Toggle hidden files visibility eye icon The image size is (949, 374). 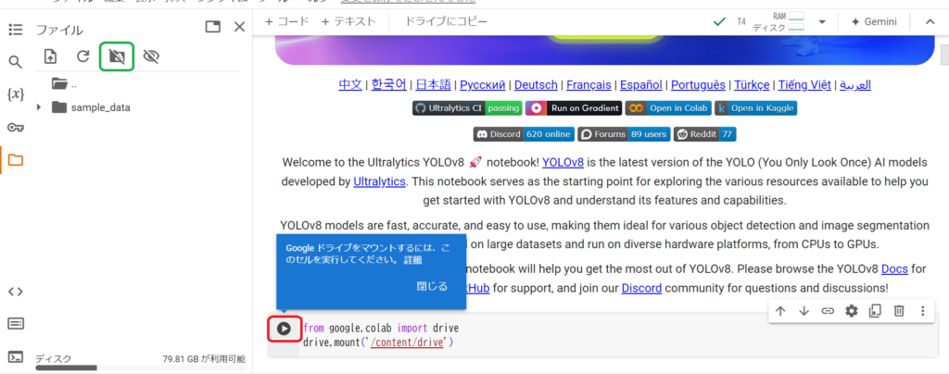click(x=151, y=56)
